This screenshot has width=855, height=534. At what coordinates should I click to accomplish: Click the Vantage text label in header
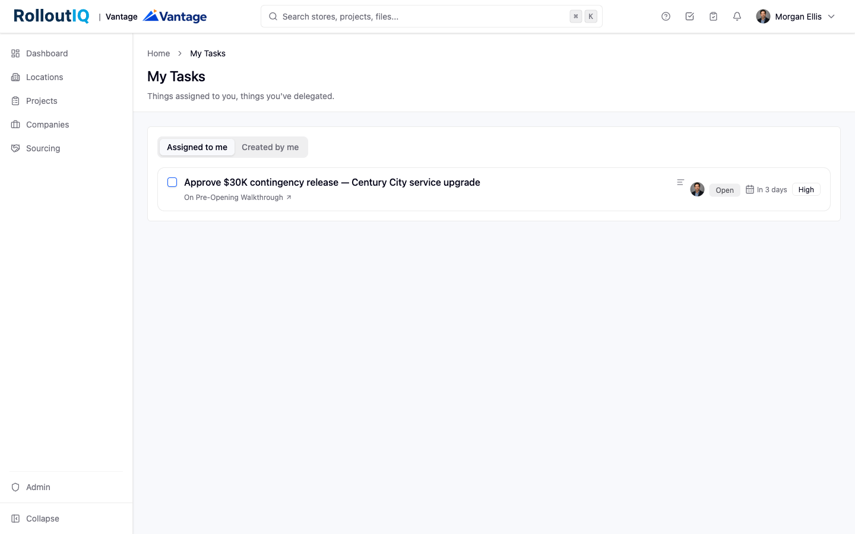point(122,17)
